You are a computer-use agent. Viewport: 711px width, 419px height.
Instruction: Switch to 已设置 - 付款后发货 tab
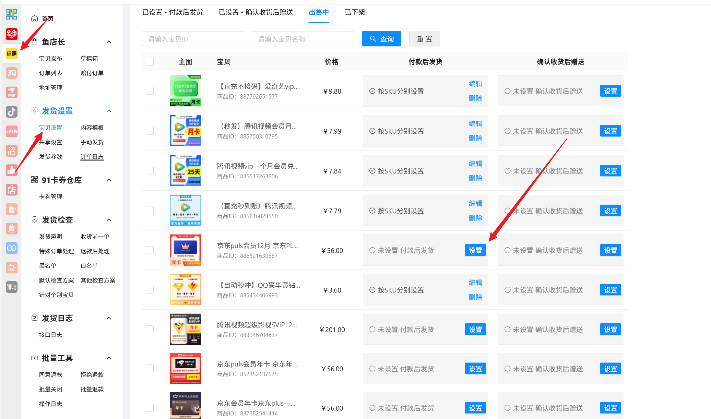[x=172, y=12]
